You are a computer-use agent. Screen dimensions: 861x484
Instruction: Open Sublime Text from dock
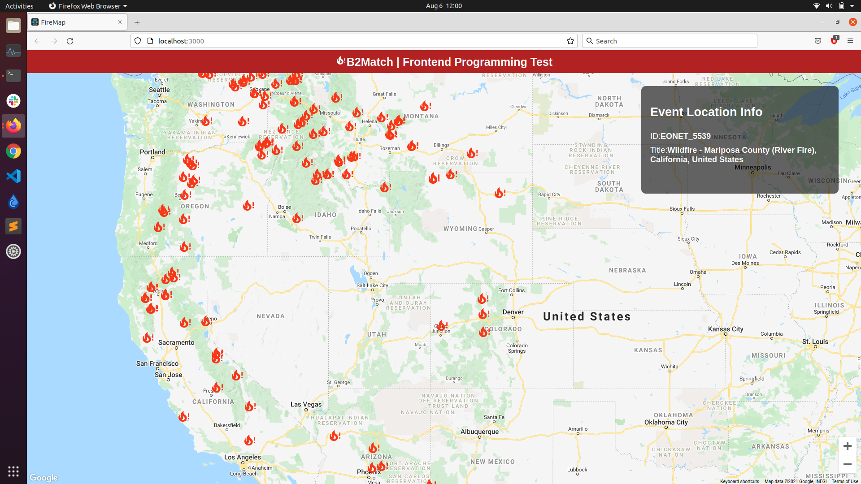(13, 226)
